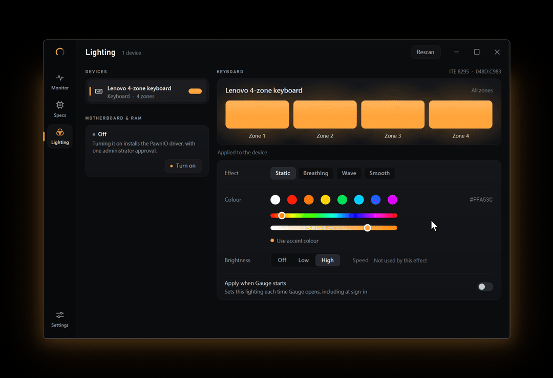
Task: Enable Use accent colour
Action: click(294, 241)
